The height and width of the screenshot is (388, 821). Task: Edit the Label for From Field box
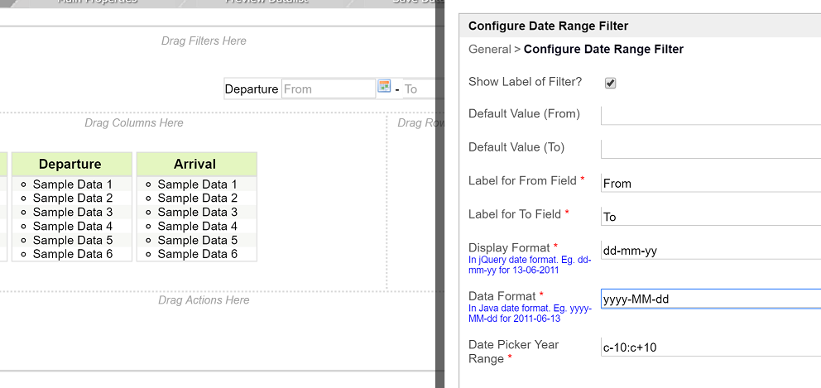pos(710,183)
